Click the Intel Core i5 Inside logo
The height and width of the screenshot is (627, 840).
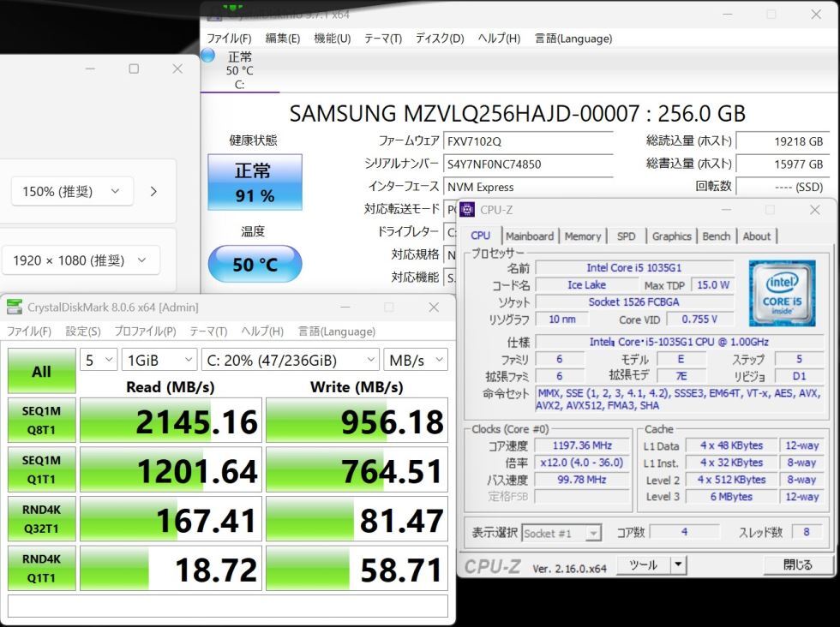[782, 292]
